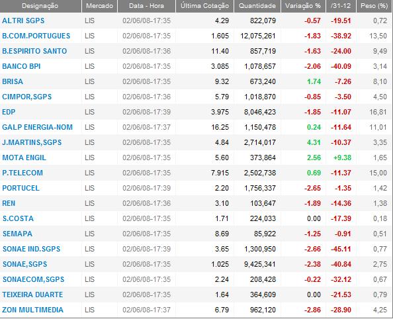This screenshot has height=319, width=393.
Task: Select the -21.53 year-to-date value
Action: coord(341,295)
